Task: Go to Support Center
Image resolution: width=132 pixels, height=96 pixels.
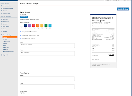Action: coord(7,55)
